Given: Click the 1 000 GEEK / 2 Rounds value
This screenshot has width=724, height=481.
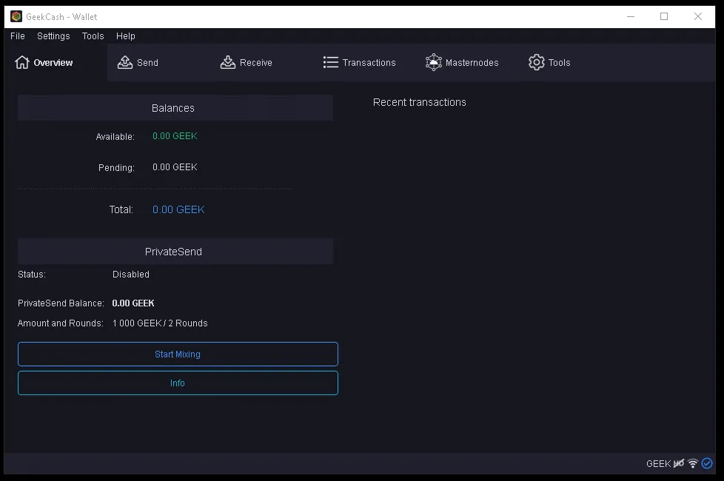Looking at the screenshot, I should (x=160, y=323).
